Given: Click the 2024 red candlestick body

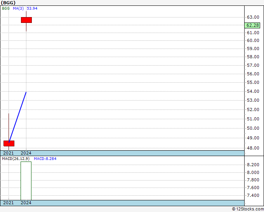Looking at the screenshot, I should [x=26, y=20].
